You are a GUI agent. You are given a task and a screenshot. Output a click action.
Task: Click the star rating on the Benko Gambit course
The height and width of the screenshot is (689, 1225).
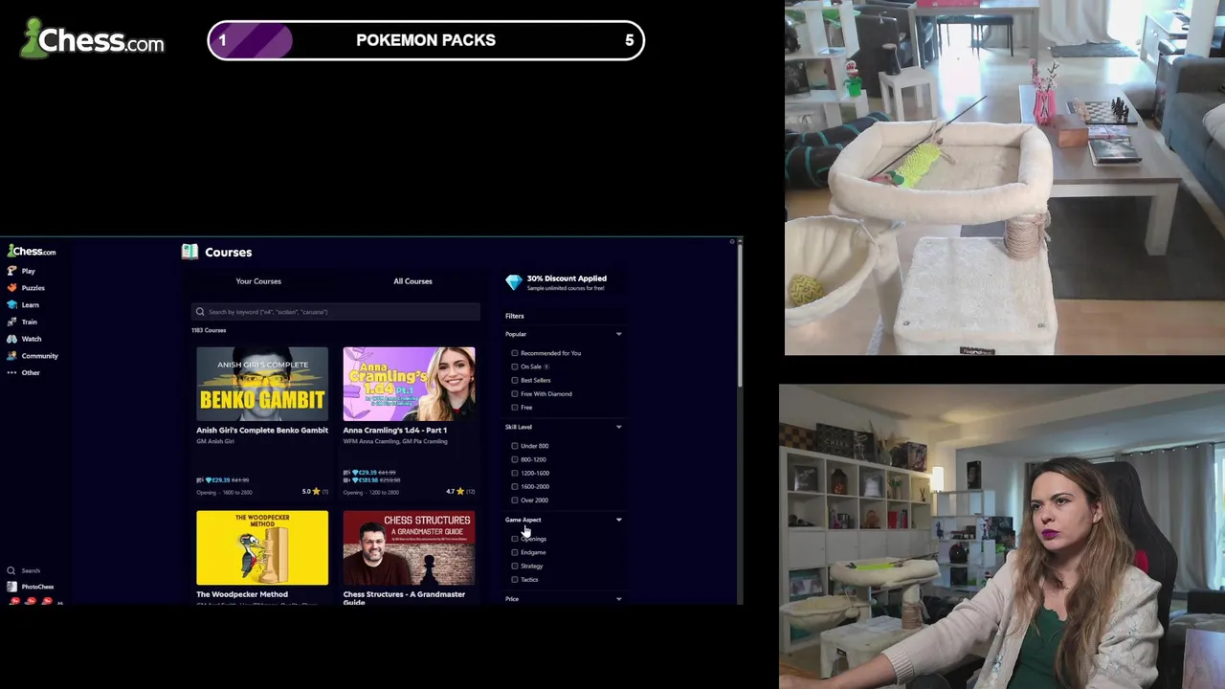tap(315, 492)
